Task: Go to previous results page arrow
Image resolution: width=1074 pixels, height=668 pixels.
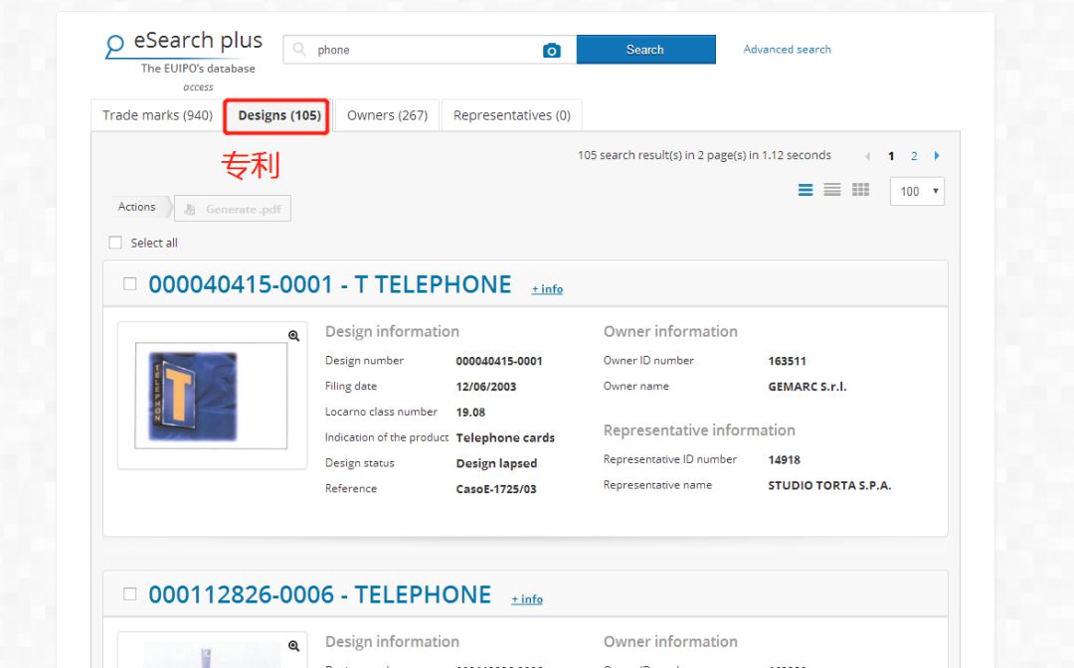Action: pos(867,156)
